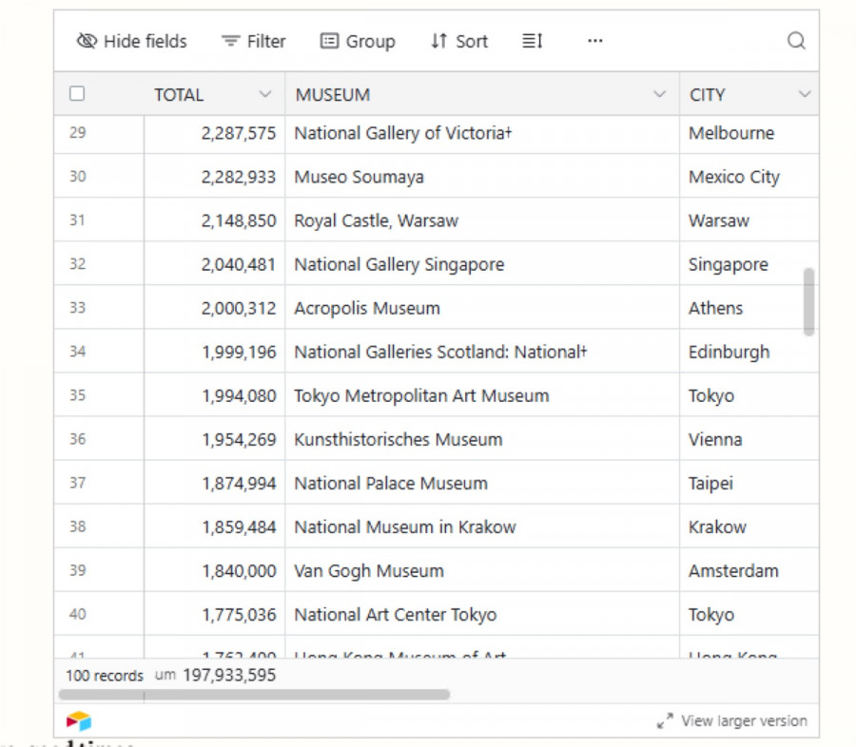Open the summary type selector beside 197,933,595
856x747 pixels.
165,676
